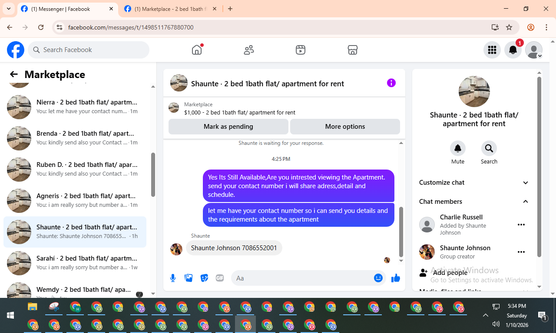This screenshot has width=556, height=333.
Task: Search within the conversation magnifier icon
Action: pyautogui.click(x=489, y=148)
